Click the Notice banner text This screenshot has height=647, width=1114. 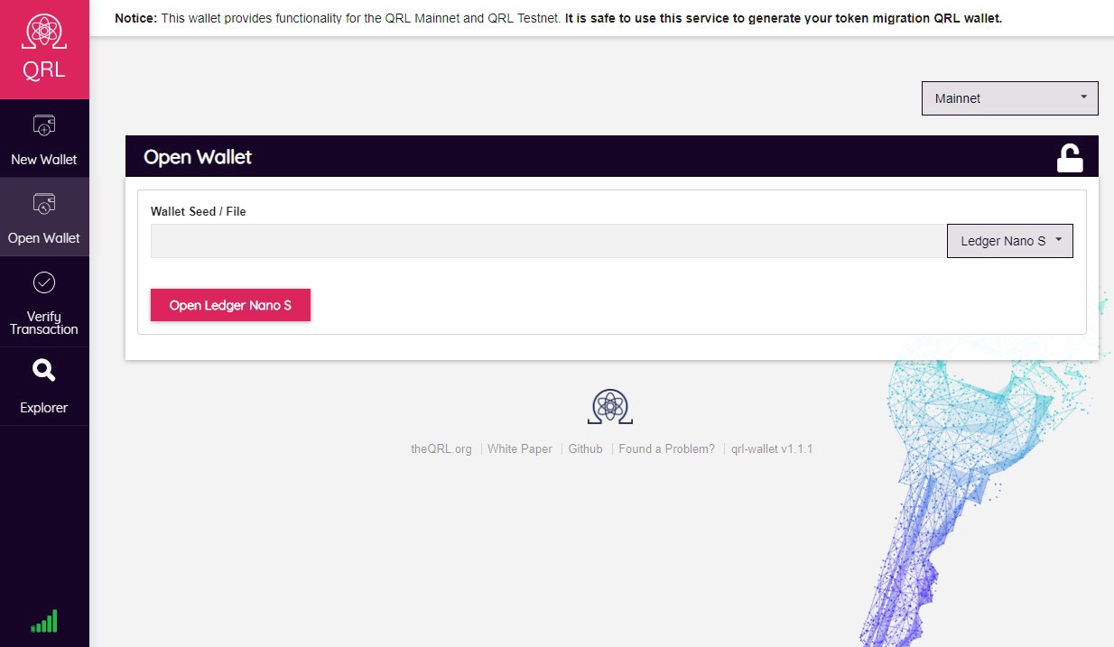pyautogui.click(x=558, y=18)
